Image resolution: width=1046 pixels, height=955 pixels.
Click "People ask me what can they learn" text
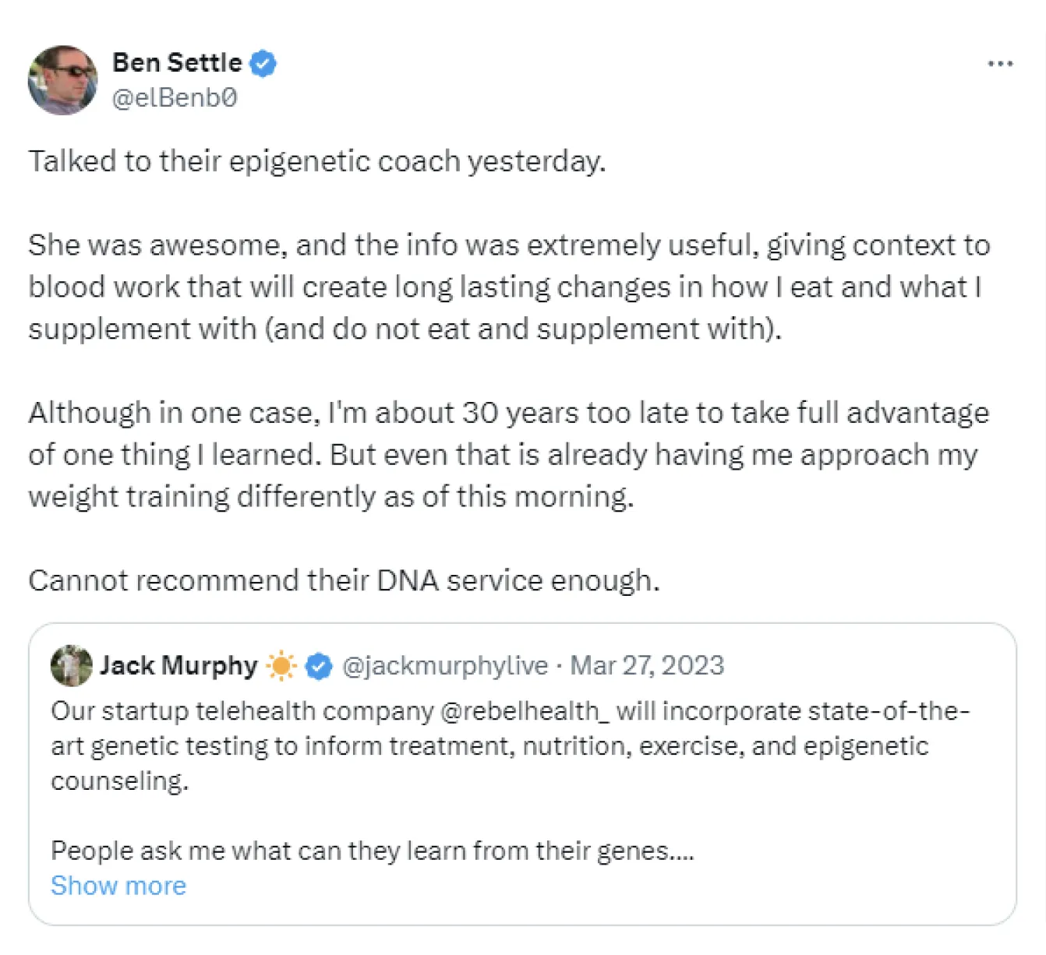[372, 851]
